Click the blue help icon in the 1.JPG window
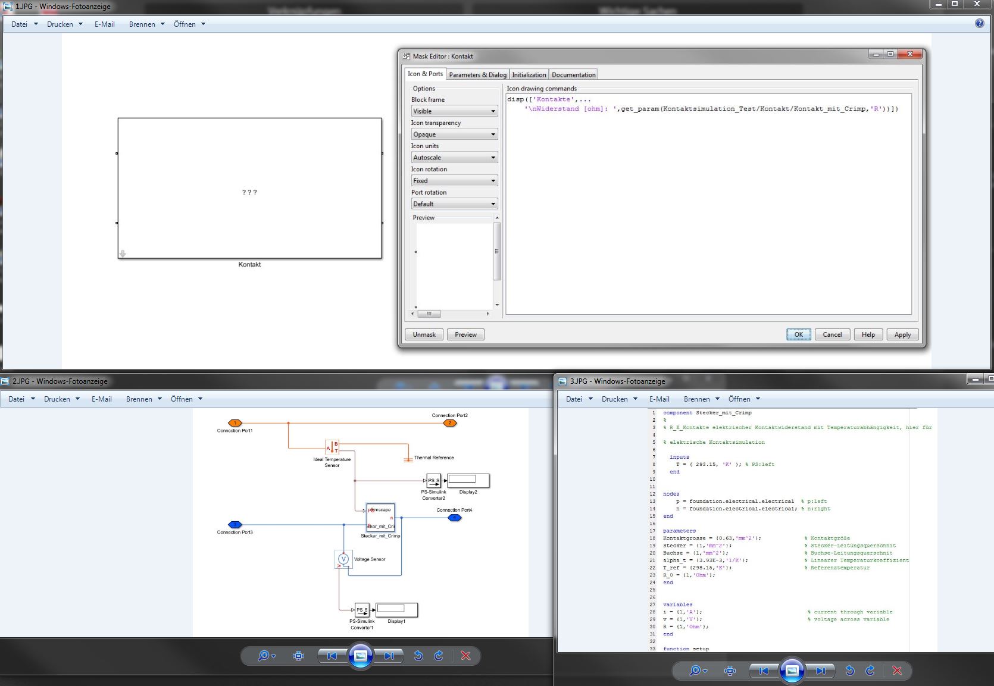 coord(979,23)
